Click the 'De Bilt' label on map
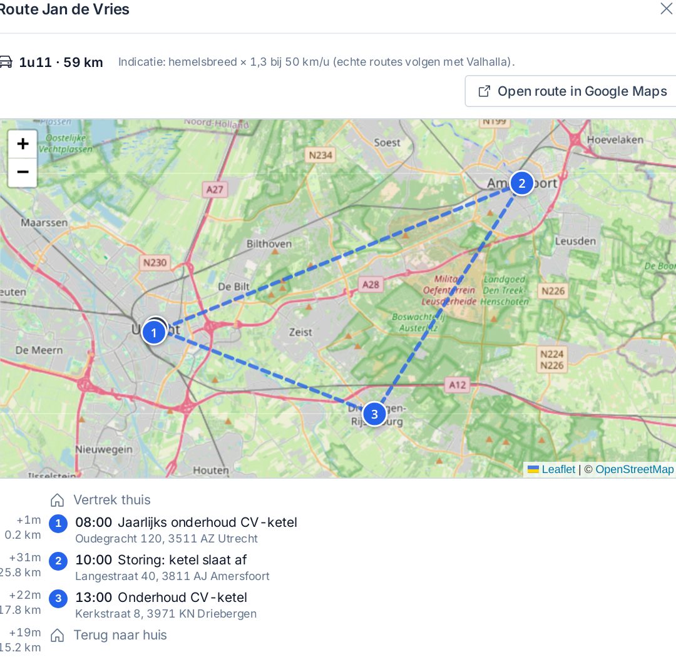 click(233, 287)
